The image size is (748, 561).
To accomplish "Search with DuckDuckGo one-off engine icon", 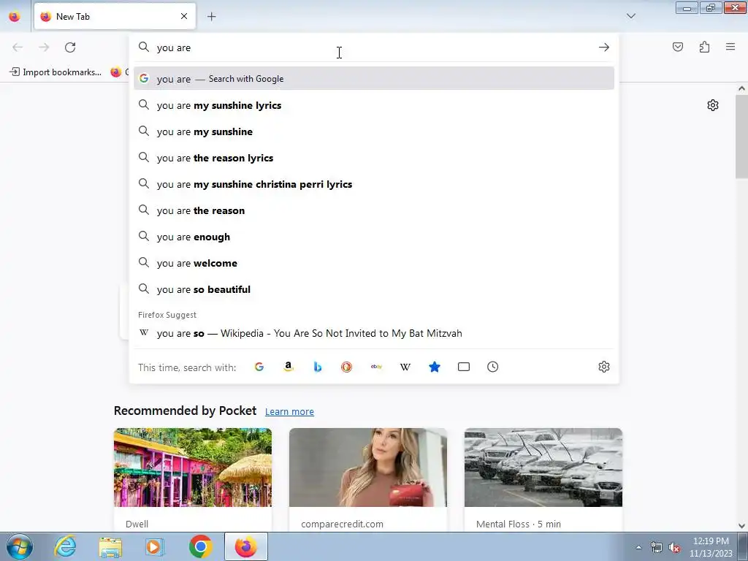I will [x=347, y=367].
